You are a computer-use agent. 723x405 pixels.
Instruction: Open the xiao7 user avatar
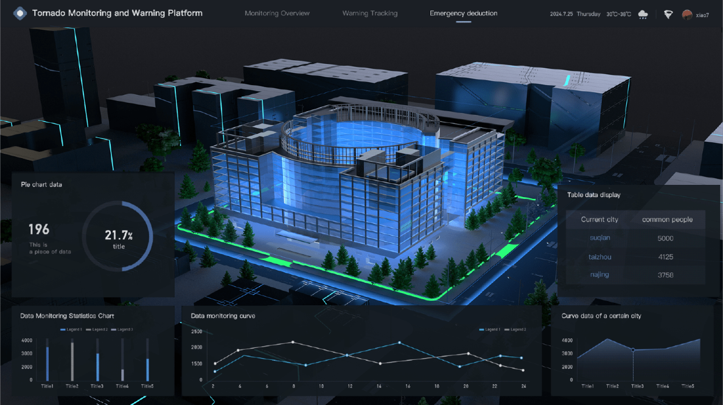pyautogui.click(x=687, y=14)
